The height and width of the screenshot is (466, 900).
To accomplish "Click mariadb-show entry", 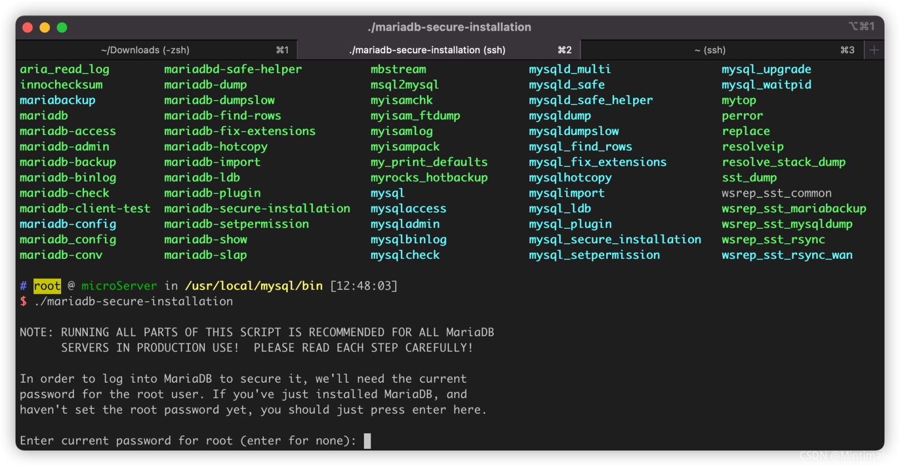I will coord(206,240).
